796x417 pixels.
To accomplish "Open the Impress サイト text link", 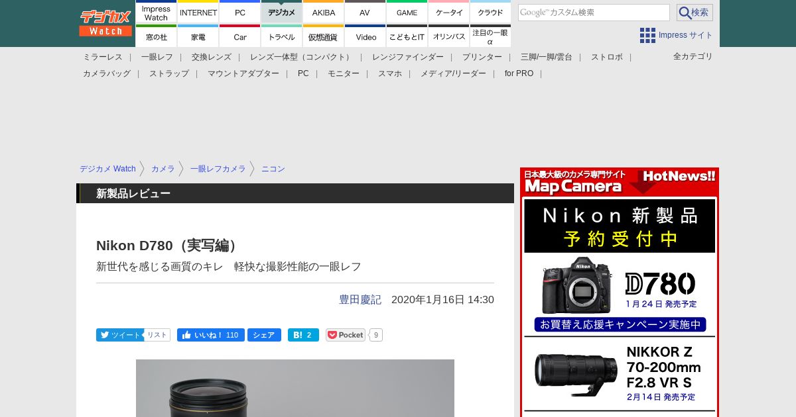I will (685, 35).
